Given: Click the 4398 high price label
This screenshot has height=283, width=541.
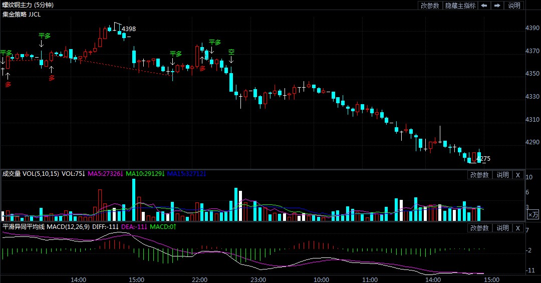Looking at the screenshot, I should (x=129, y=29).
